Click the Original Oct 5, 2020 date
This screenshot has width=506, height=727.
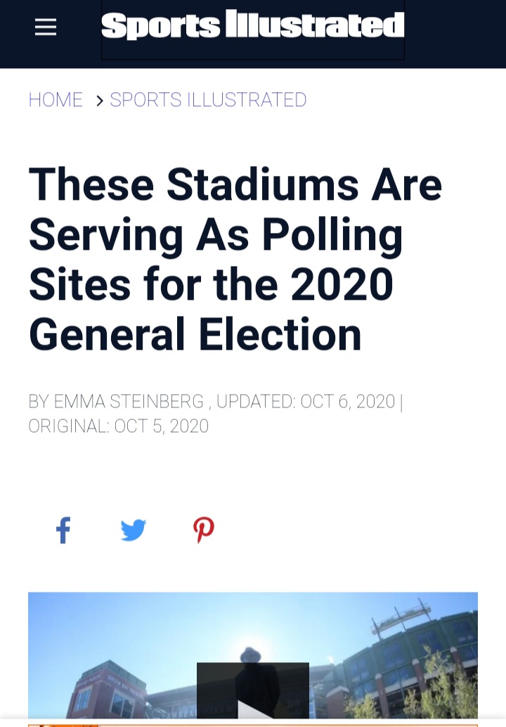[119, 426]
